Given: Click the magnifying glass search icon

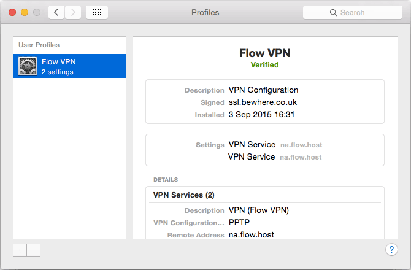Looking at the screenshot, I should pyautogui.click(x=333, y=12).
